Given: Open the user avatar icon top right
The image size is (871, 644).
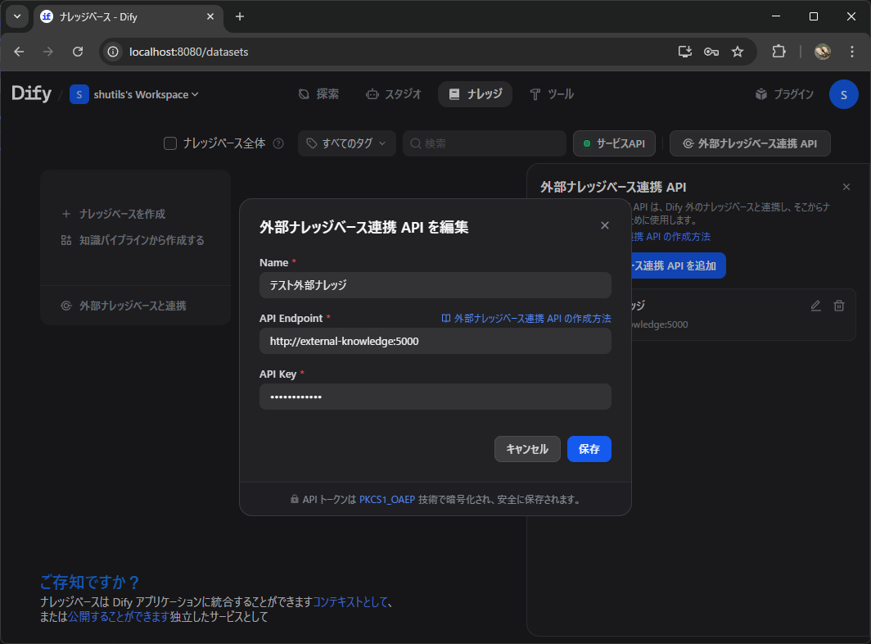Looking at the screenshot, I should coord(844,94).
